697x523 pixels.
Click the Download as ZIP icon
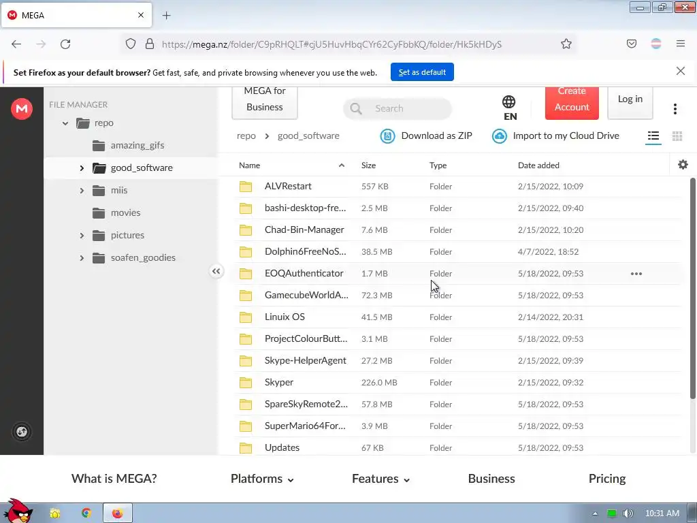(x=387, y=136)
